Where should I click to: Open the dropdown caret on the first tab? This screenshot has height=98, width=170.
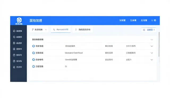click(46, 30)
